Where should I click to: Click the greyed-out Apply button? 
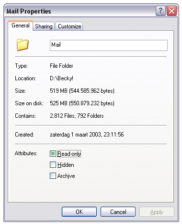[x=157, y=212]
